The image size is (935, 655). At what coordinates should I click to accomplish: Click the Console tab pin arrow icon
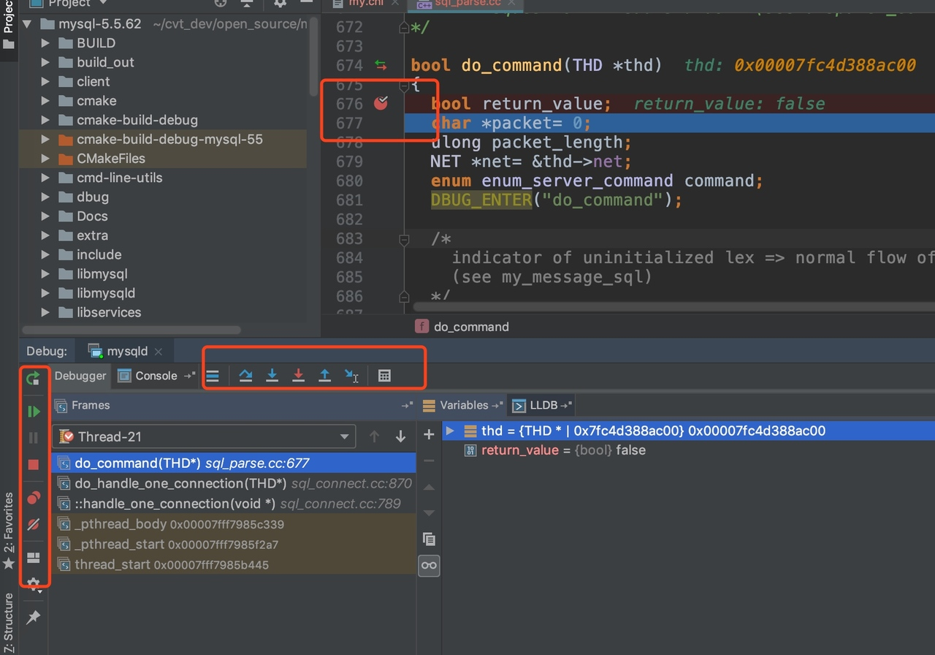pyautogui.click(x=189, y=376)
